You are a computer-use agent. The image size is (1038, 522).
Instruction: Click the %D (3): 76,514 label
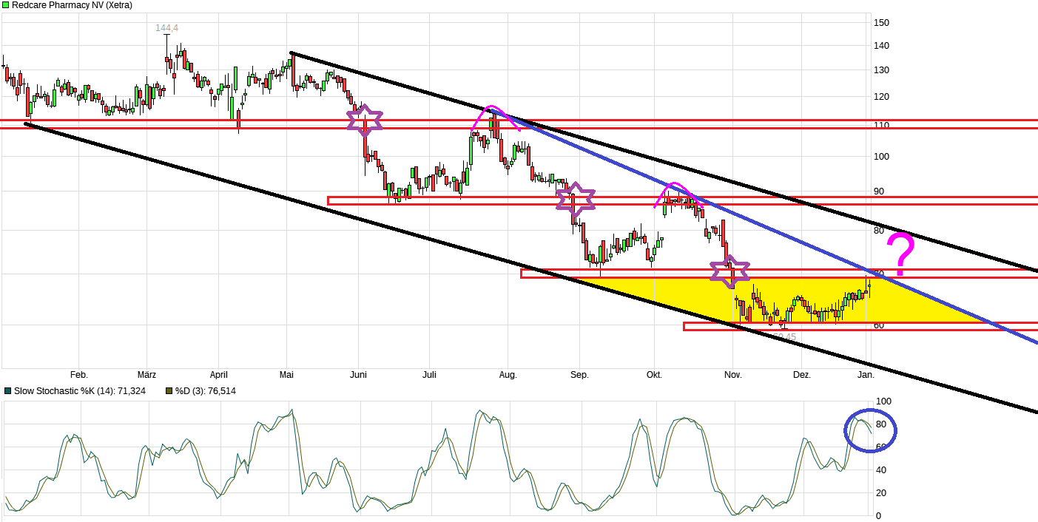coord(206,390)
